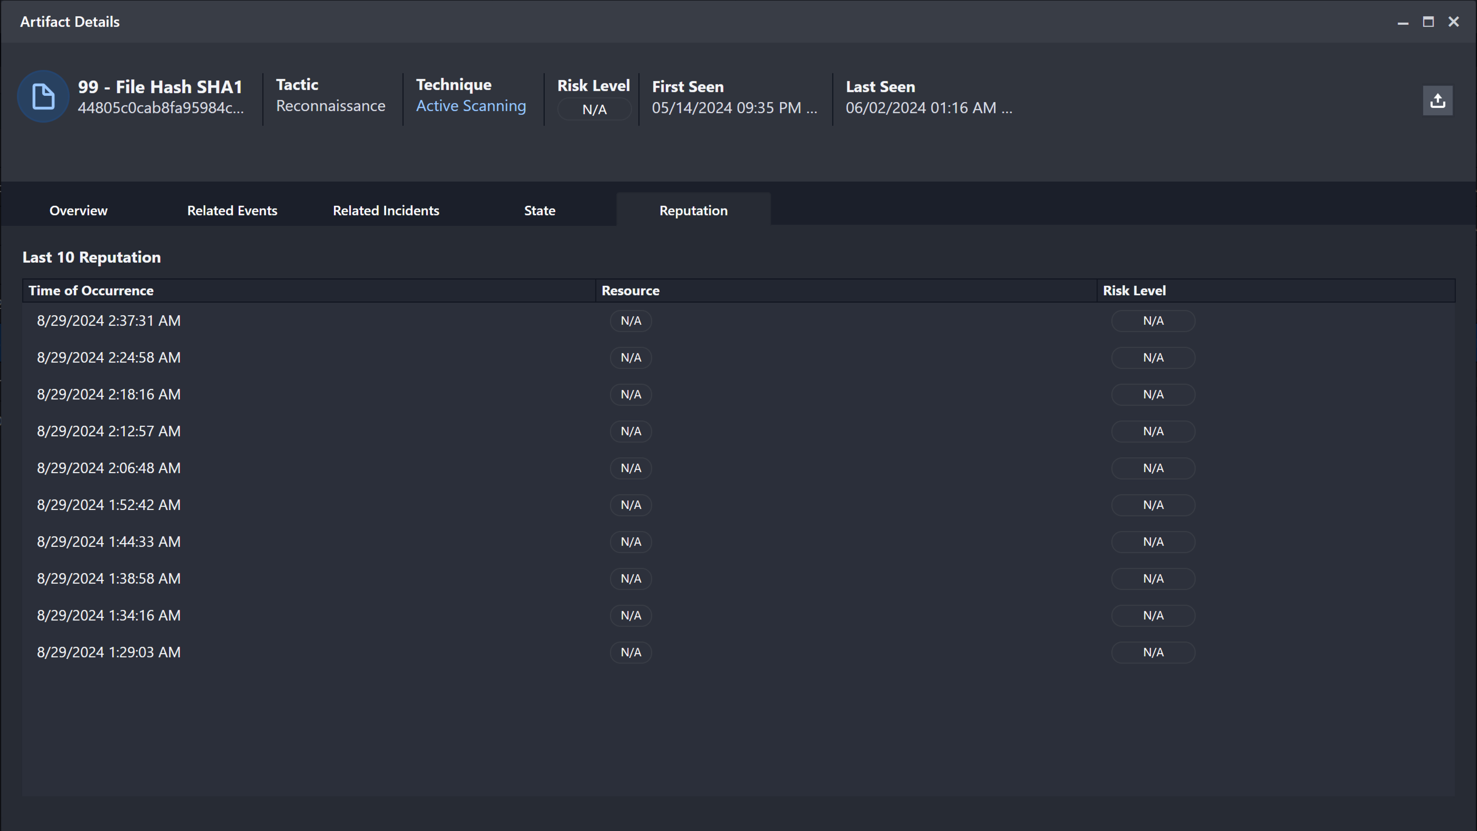Click Resource N/A badge for 2:18:16 AM row
Viewport: 1477px width, 831px height.
(631, 394)
